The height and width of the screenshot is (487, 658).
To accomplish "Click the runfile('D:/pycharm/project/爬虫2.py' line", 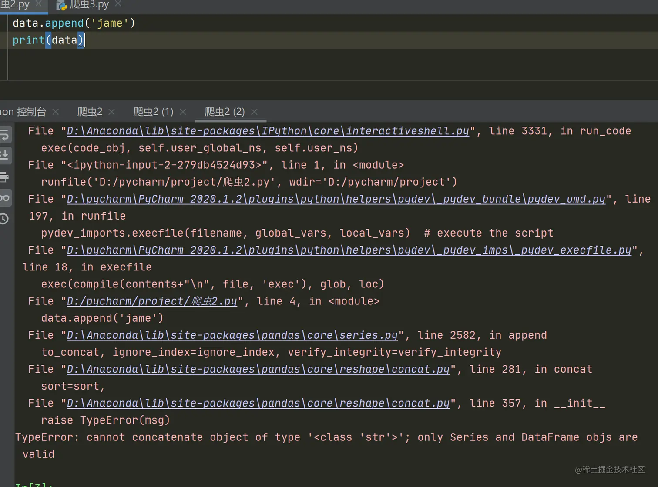I will pyautogui.click(x=249, y=182).
